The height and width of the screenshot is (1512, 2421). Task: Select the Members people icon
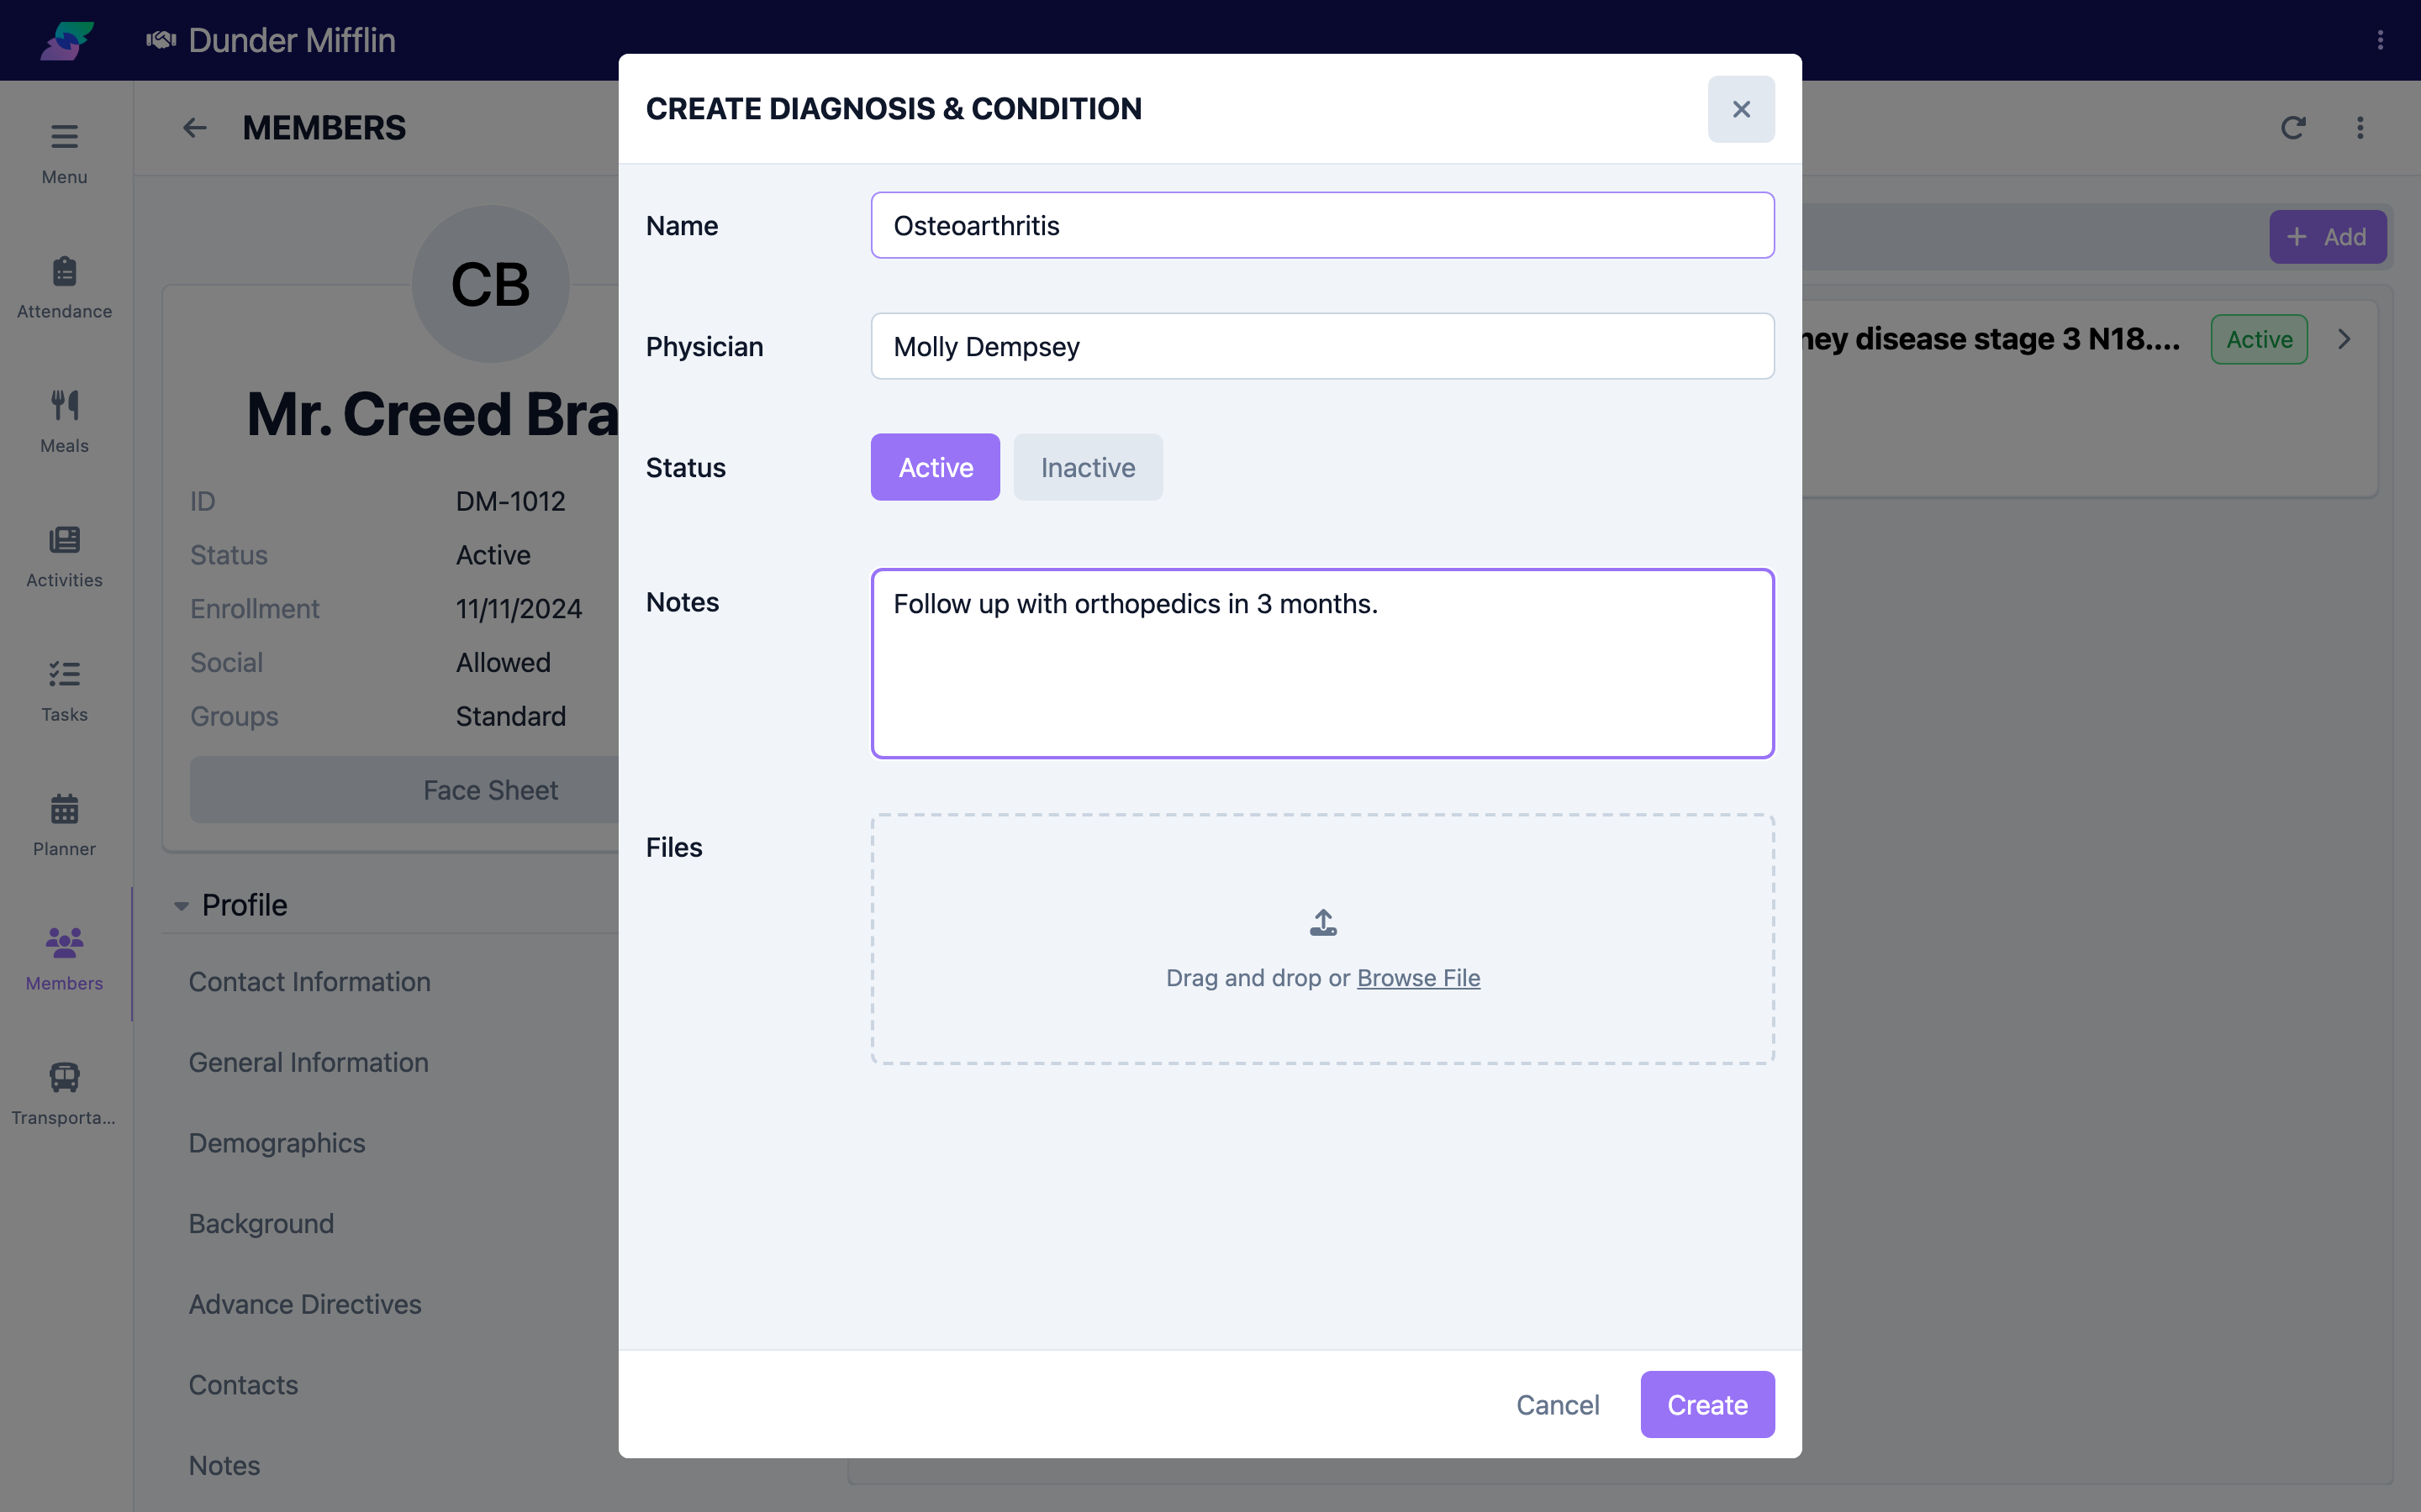[64, 942]
